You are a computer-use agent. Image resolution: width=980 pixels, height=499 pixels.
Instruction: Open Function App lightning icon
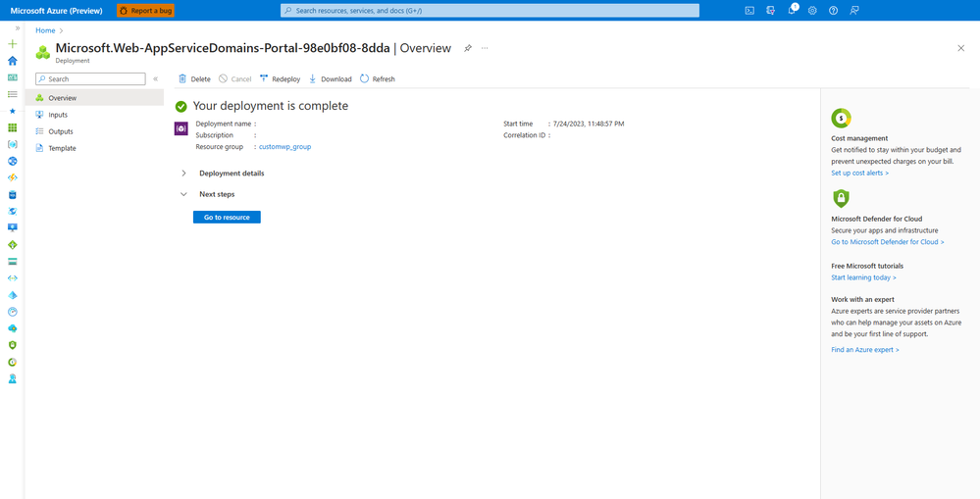13,178
